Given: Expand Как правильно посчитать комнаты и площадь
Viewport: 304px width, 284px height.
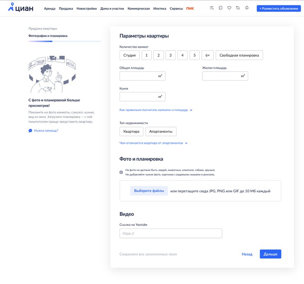Looking at the screenshot, I should tap(156, 110).
